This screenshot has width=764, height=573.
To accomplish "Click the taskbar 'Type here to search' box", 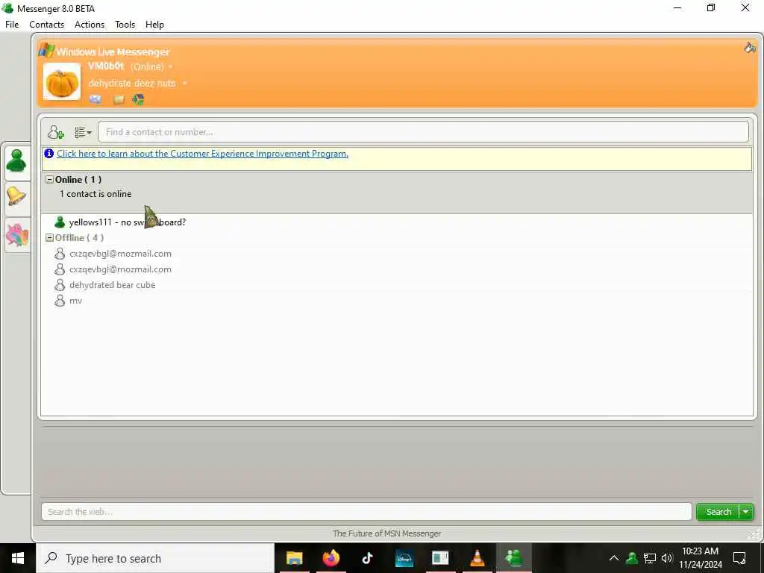I will click(x=155, y=558).
